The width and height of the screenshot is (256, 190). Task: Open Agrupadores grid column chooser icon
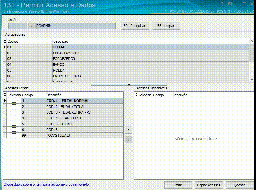click(x=5, y=41)
